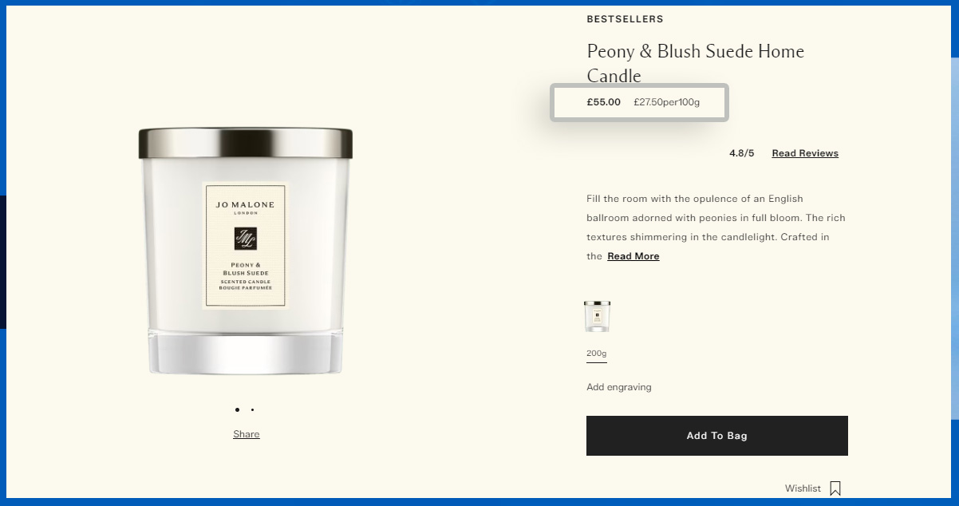The height and width of the screenshot is (506, 959).
Task: Click the Wishlist bookmark icon
Action: click(x=835, y=488)
